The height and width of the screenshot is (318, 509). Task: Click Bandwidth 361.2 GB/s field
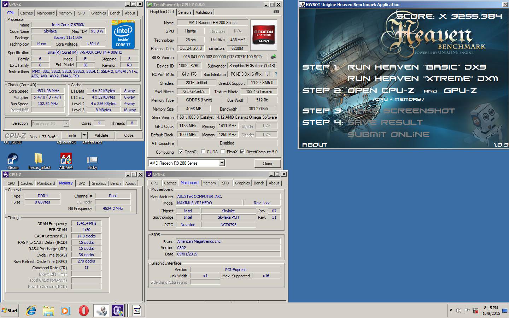(258, 109)
